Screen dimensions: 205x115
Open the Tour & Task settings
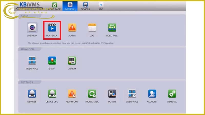pyautogui.click(x=92, y=94)
